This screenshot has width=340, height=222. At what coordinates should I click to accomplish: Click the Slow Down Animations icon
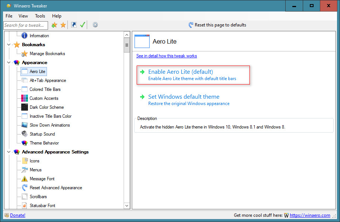coord(25,125)
